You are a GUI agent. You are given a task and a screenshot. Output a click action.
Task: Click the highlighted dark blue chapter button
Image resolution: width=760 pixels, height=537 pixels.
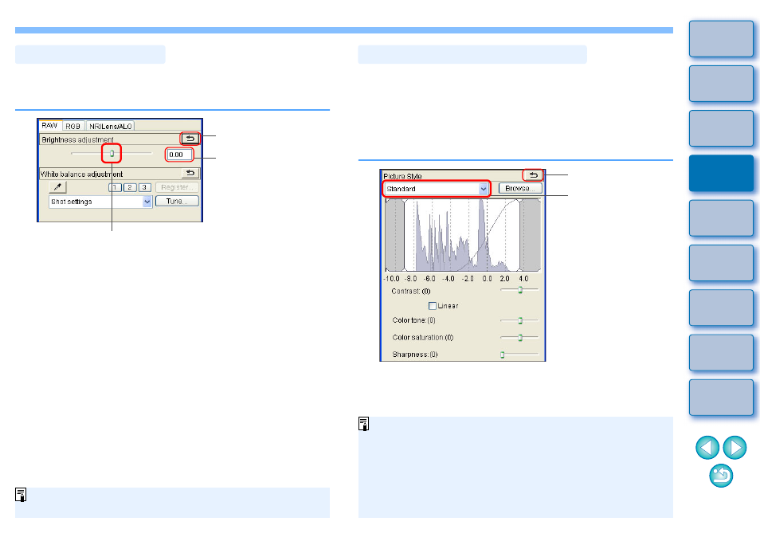point(721,174)
